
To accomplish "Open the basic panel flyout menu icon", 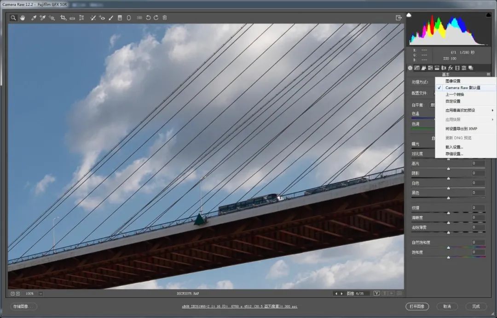I will tap(488, 74).
